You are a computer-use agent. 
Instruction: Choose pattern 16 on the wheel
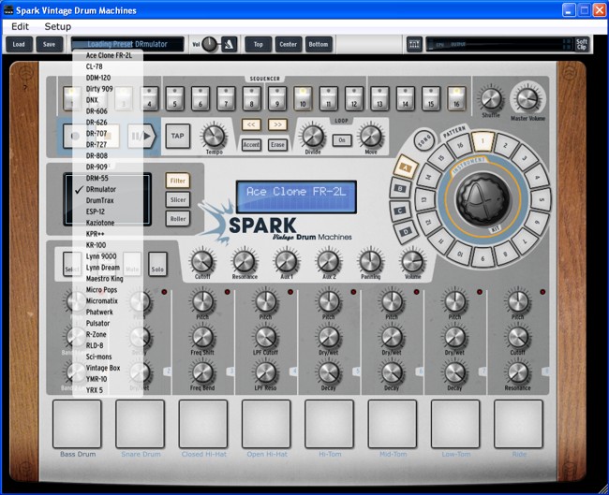click(x=460, y=146)
